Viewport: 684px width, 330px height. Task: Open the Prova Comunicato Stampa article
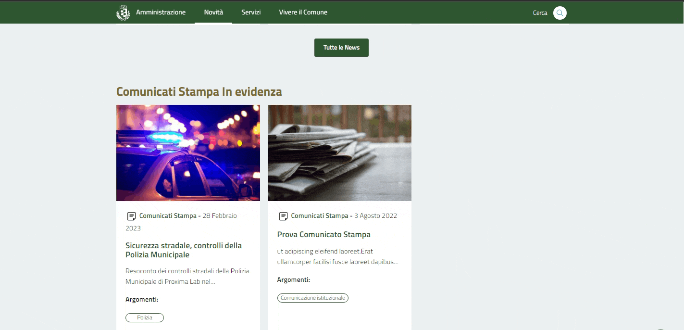(x=323, y=235)
